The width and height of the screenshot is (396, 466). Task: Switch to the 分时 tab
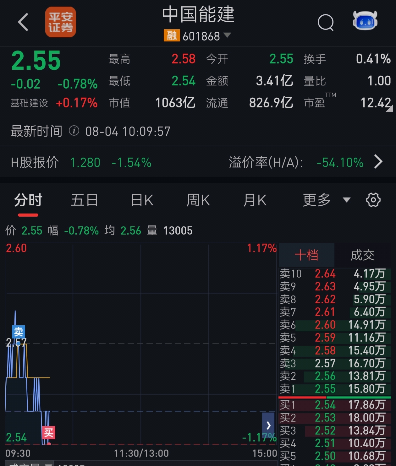tap(28, 200)
